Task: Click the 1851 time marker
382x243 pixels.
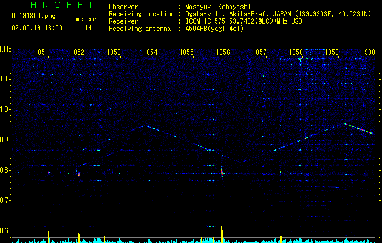Action: click(x=41, y=52)
